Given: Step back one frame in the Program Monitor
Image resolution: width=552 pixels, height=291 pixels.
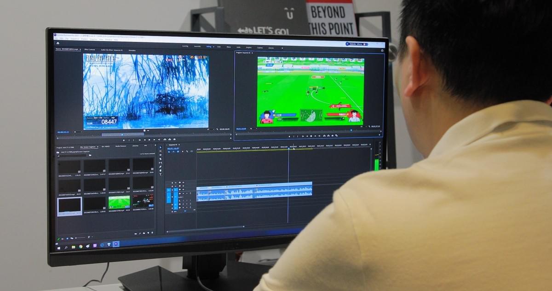Looking at the screenshot, I should coord(306,136).
